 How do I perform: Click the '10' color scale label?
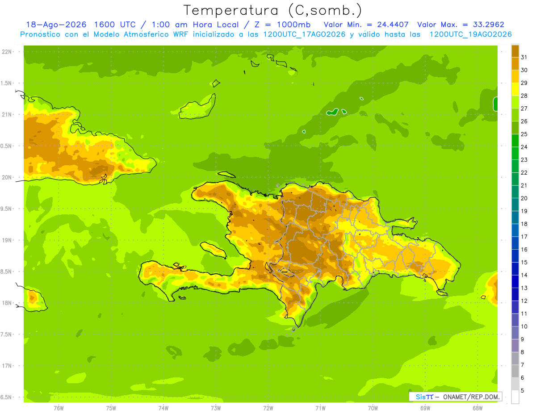click(x=524, y=326)
